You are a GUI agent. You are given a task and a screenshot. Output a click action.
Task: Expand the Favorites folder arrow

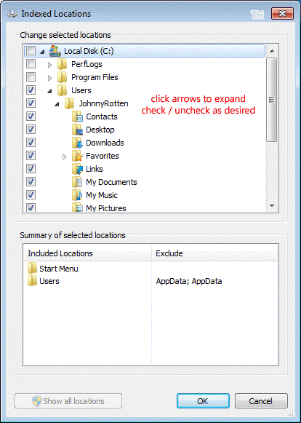64,157
